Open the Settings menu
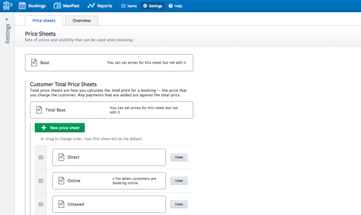This screenshot has height=215, width=361. 153,6
